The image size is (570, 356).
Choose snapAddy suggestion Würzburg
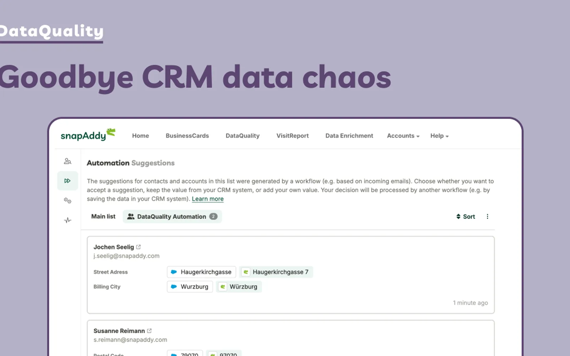(239, 287)
